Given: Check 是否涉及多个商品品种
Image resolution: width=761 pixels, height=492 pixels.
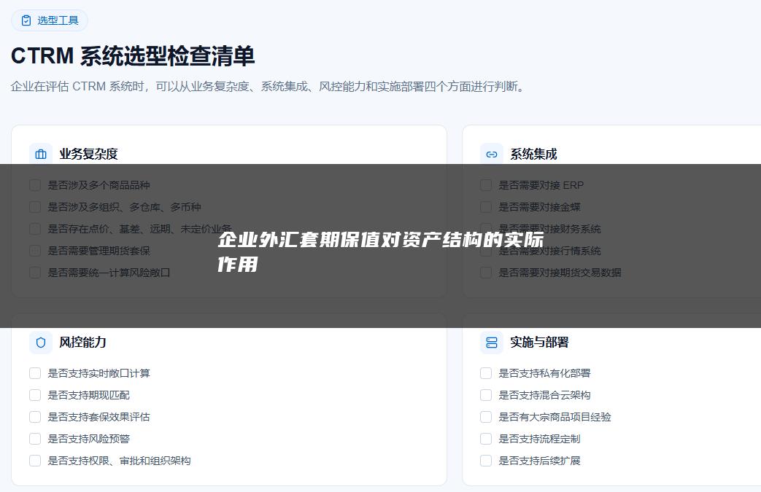Looking at the screenshot, I should pyautogui.click(x=35, y=185).
